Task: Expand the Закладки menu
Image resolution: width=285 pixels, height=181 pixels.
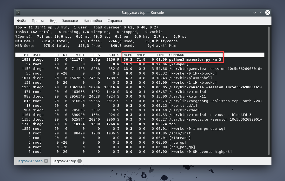Action: tap(70, 21)
